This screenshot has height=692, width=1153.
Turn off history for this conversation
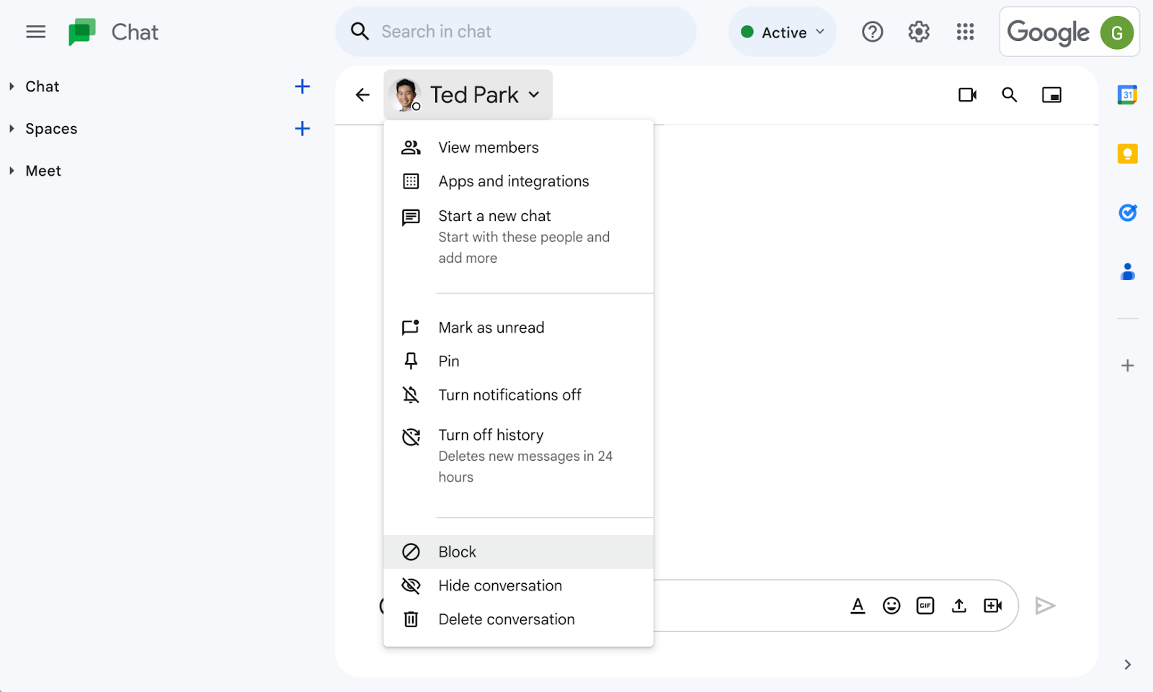point(491,436)
